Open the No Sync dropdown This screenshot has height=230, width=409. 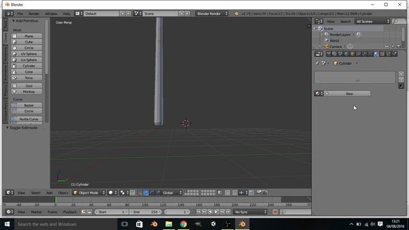tap(251, 212)
